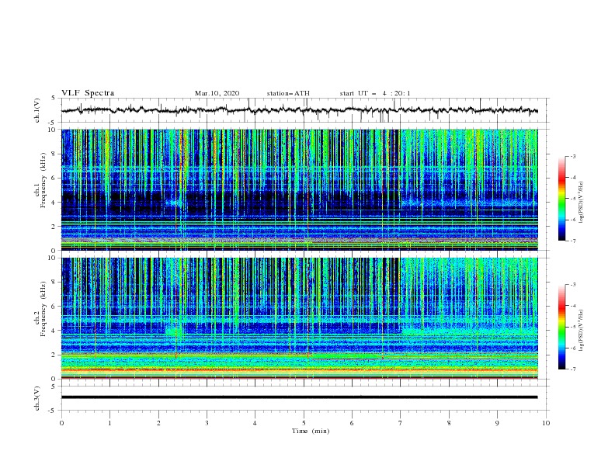Click the "5" tick on ch.1(V) axis
The height and width of the screenshot is (475, 615).
pyautogui.click(x=52, y=98)
